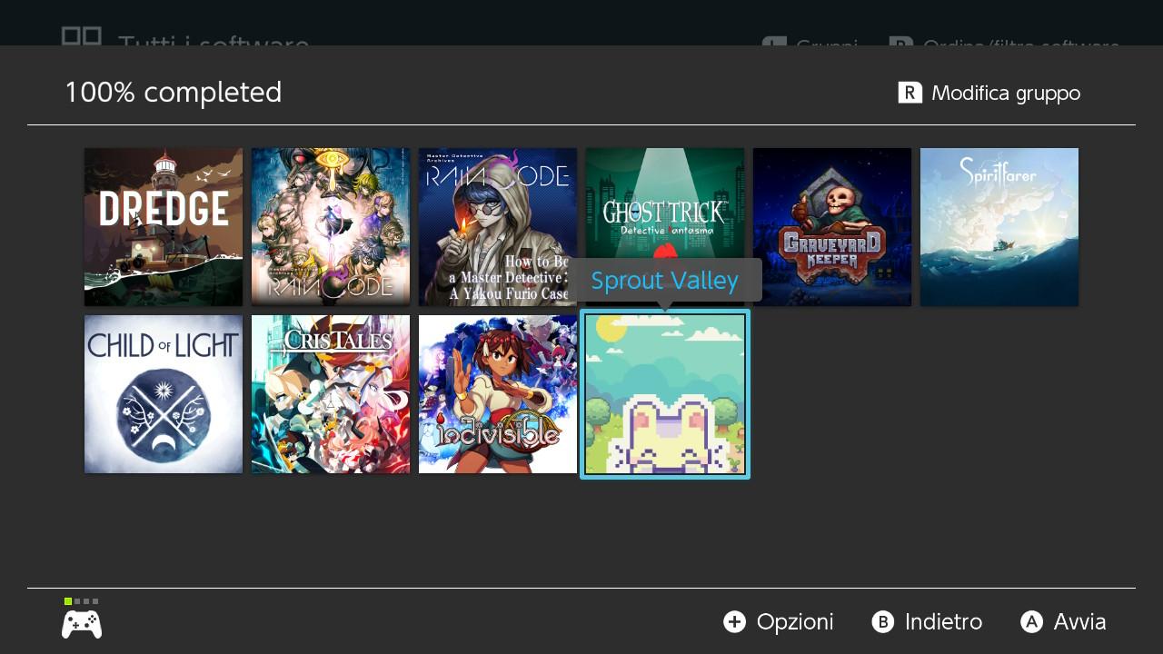Open the DREDGE game tile
The height and width of the screenshot is (654, 1163).
point(164,227)
